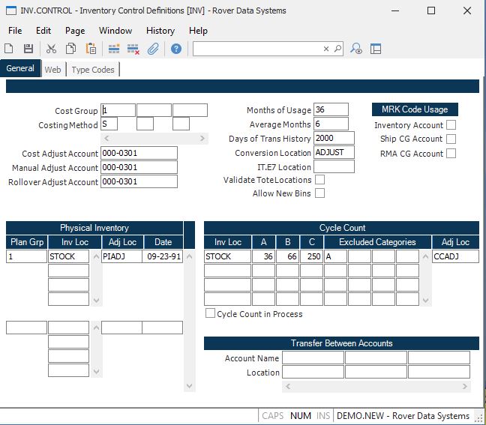Viewport: 486px width, 425px height.
Task: Open the History menu
Action: [x=160, y=31]
